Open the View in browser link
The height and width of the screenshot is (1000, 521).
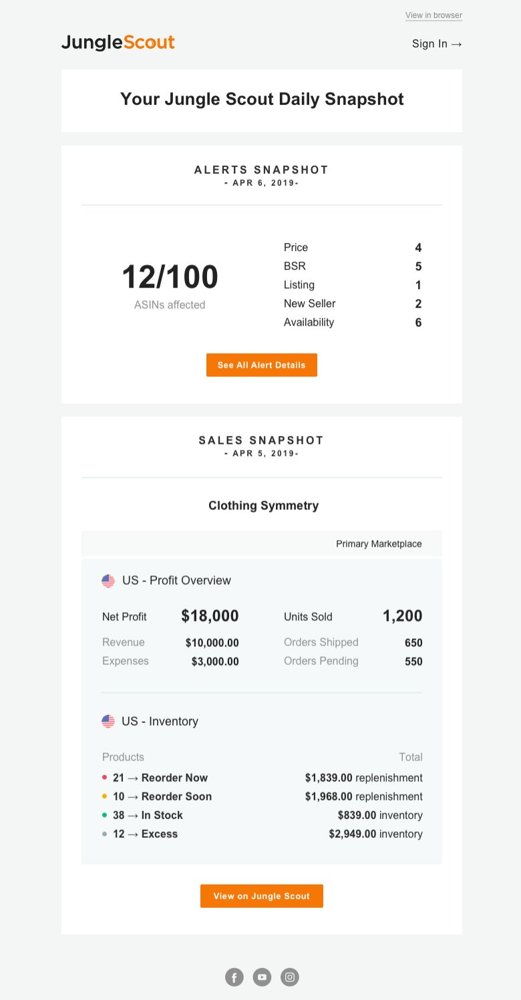[x=433, y=15]
